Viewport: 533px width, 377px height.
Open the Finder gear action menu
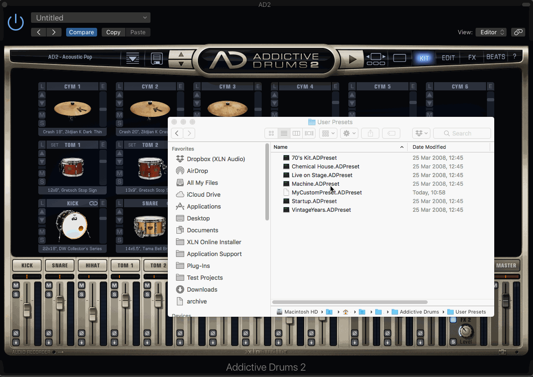(x=349, y=133)
